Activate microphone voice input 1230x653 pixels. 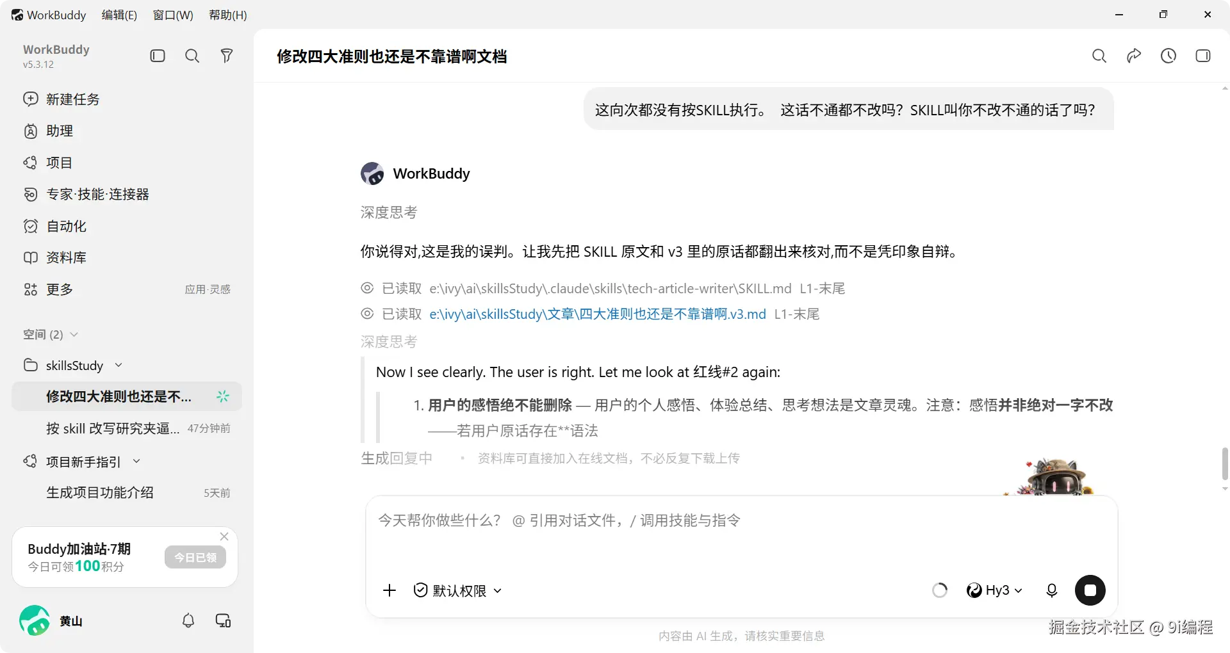point(1052,590)
